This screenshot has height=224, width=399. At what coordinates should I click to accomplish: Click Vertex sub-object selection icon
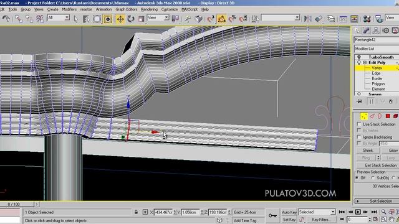tap(363, 116)
